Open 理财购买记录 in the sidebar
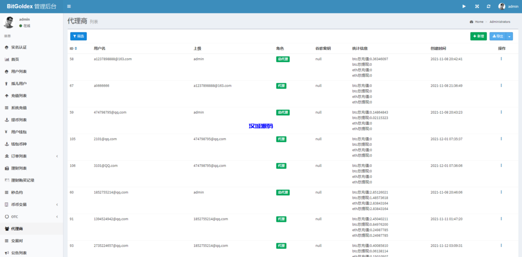Viewport: 522px width, 257px height. pos(31,181)
